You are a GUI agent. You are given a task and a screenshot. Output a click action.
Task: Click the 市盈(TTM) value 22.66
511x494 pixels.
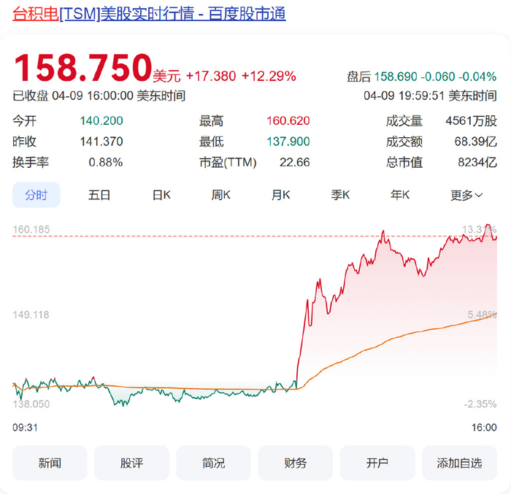point(295,162)
